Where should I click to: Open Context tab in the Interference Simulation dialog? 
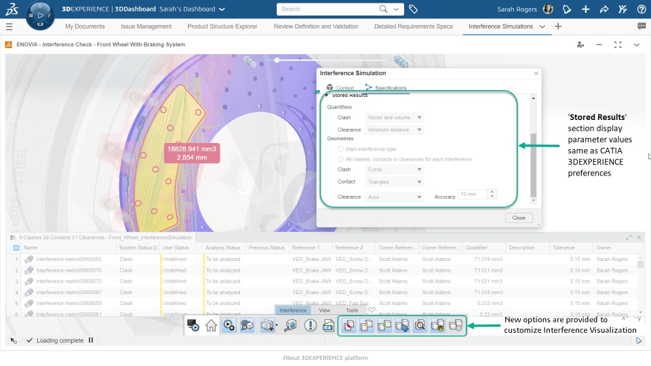point(340,87)
